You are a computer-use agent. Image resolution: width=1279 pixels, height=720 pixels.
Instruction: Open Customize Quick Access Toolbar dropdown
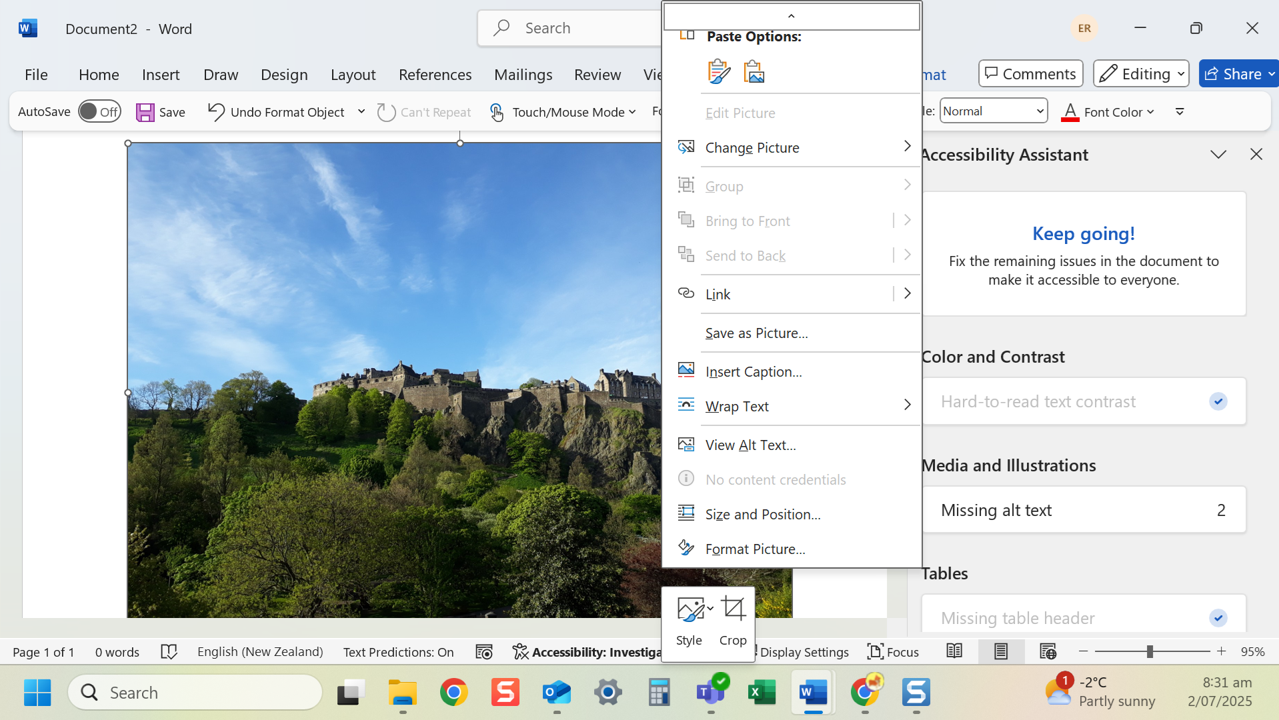pos(1180,111)
